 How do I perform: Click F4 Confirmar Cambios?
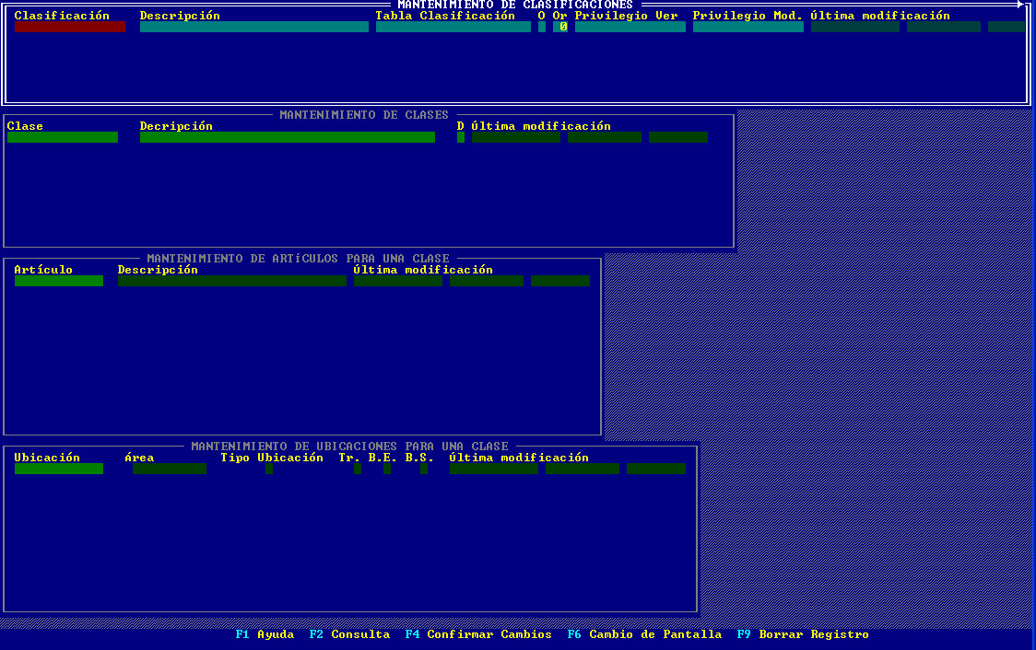pos(478,634)
